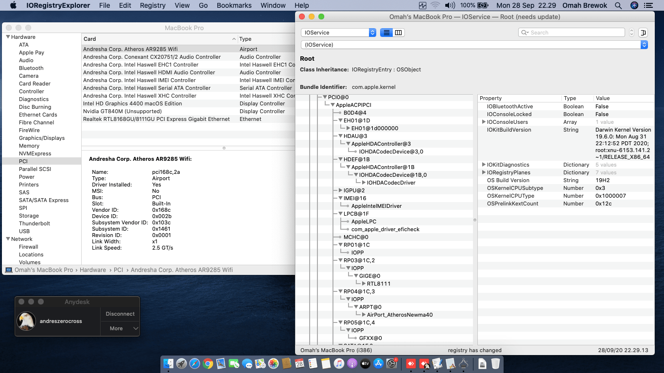The height and width of the screenshot is (373, 664).
Task: Click the Apple menu logo
Action: pos(13,5)
